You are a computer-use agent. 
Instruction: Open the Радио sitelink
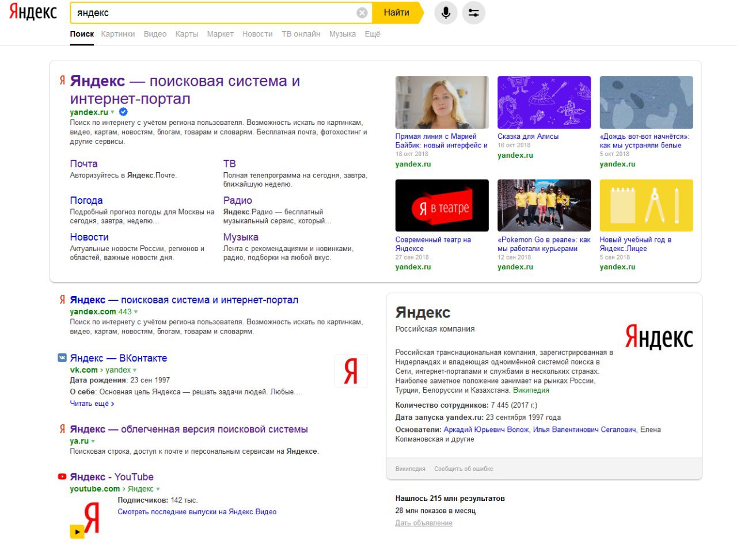[x=238, y=200]
